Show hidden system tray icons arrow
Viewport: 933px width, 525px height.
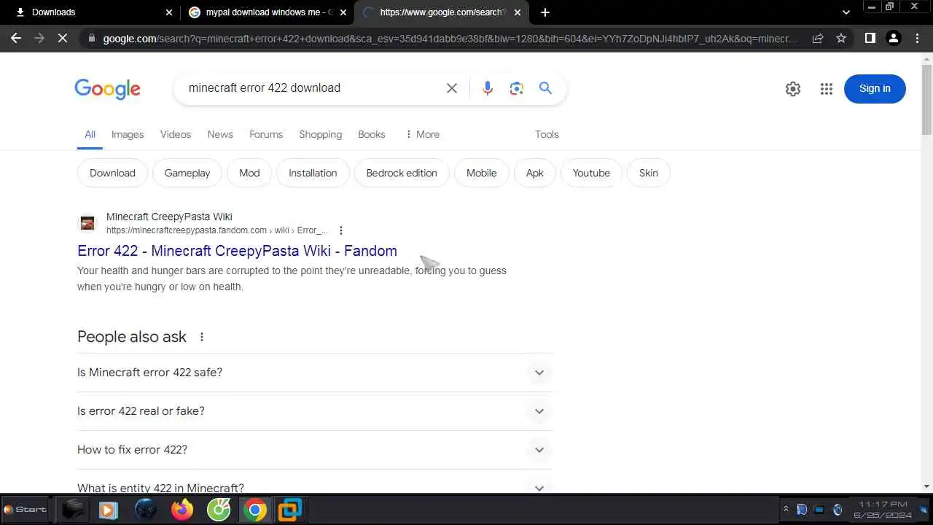point(786,510)
